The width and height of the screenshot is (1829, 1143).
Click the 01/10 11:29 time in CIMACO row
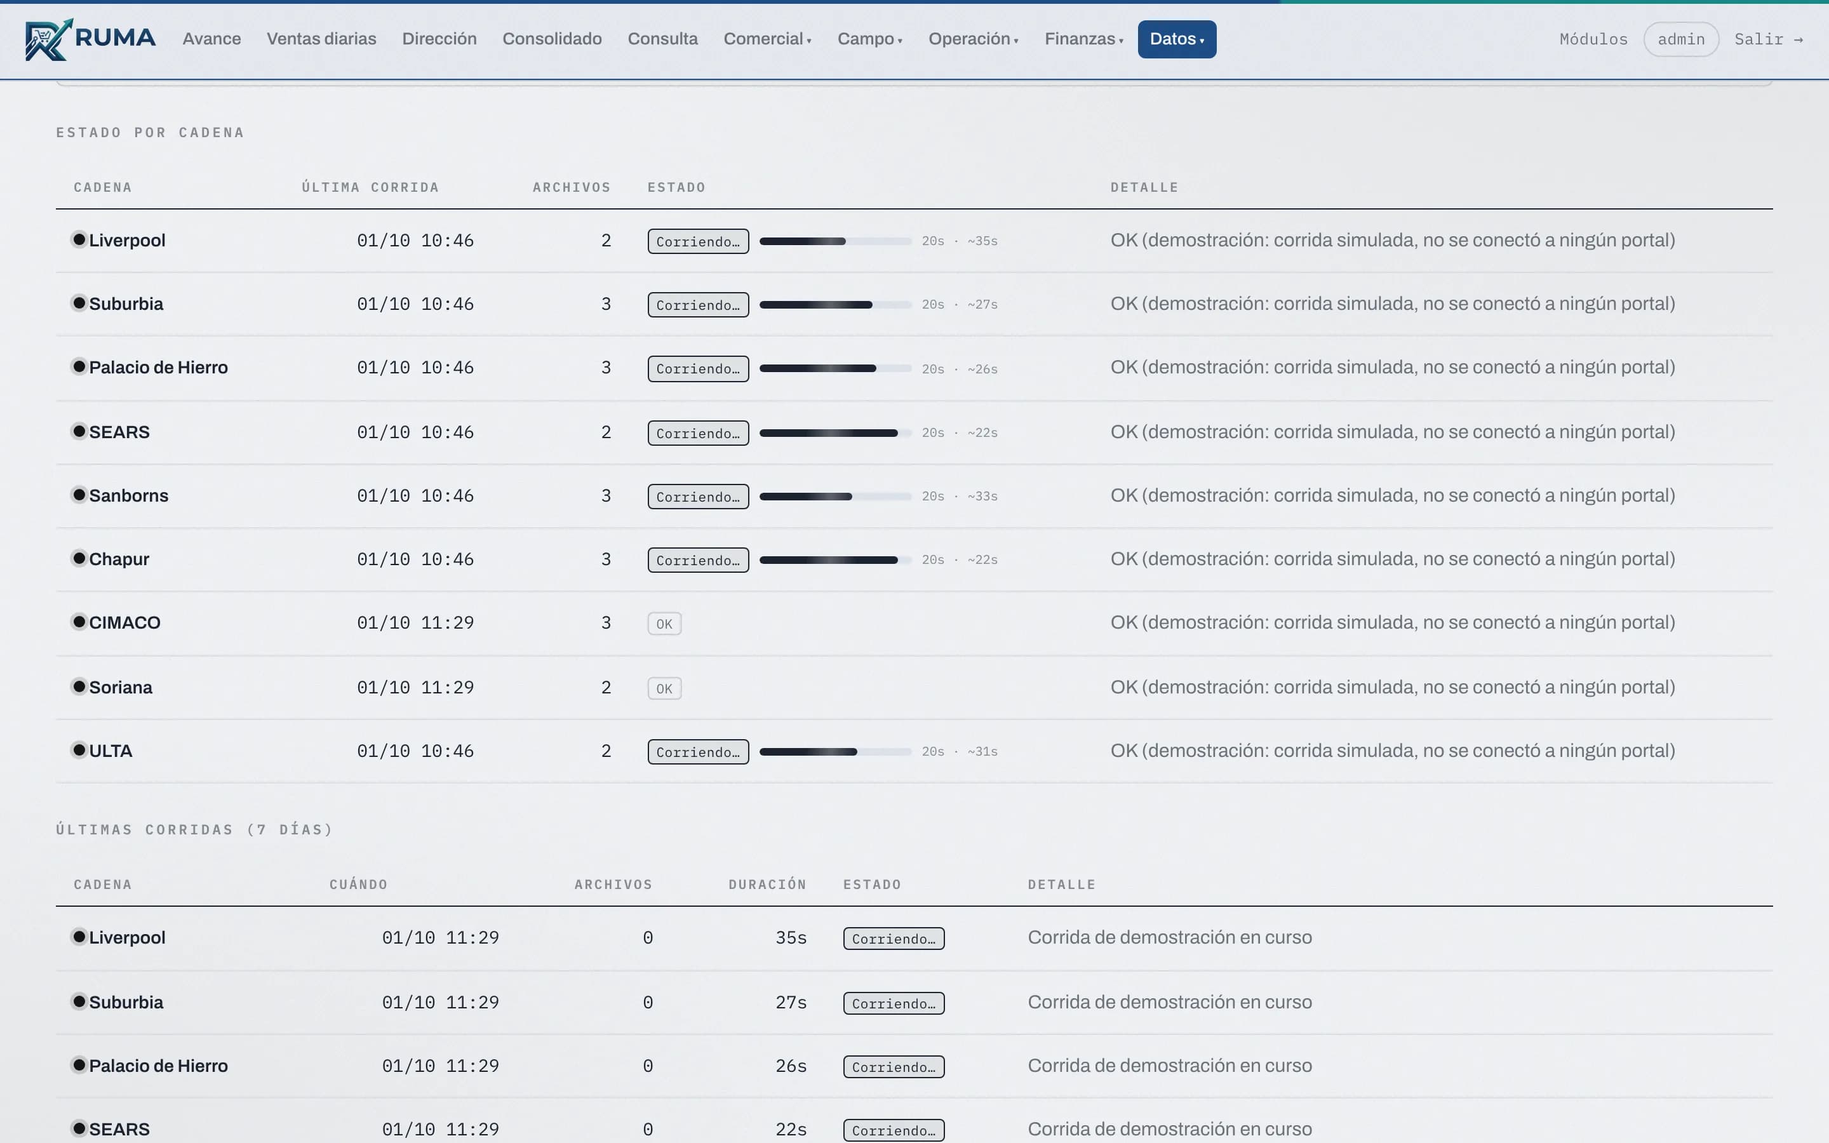point(415,623)
